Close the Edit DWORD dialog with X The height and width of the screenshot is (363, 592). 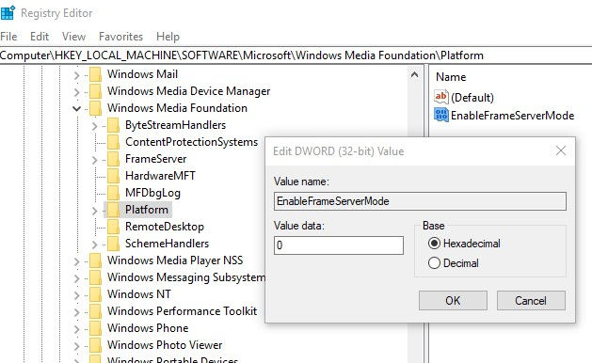coord(561,150)
